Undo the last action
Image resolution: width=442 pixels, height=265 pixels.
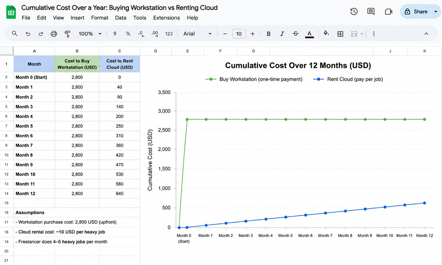point(28,34)
